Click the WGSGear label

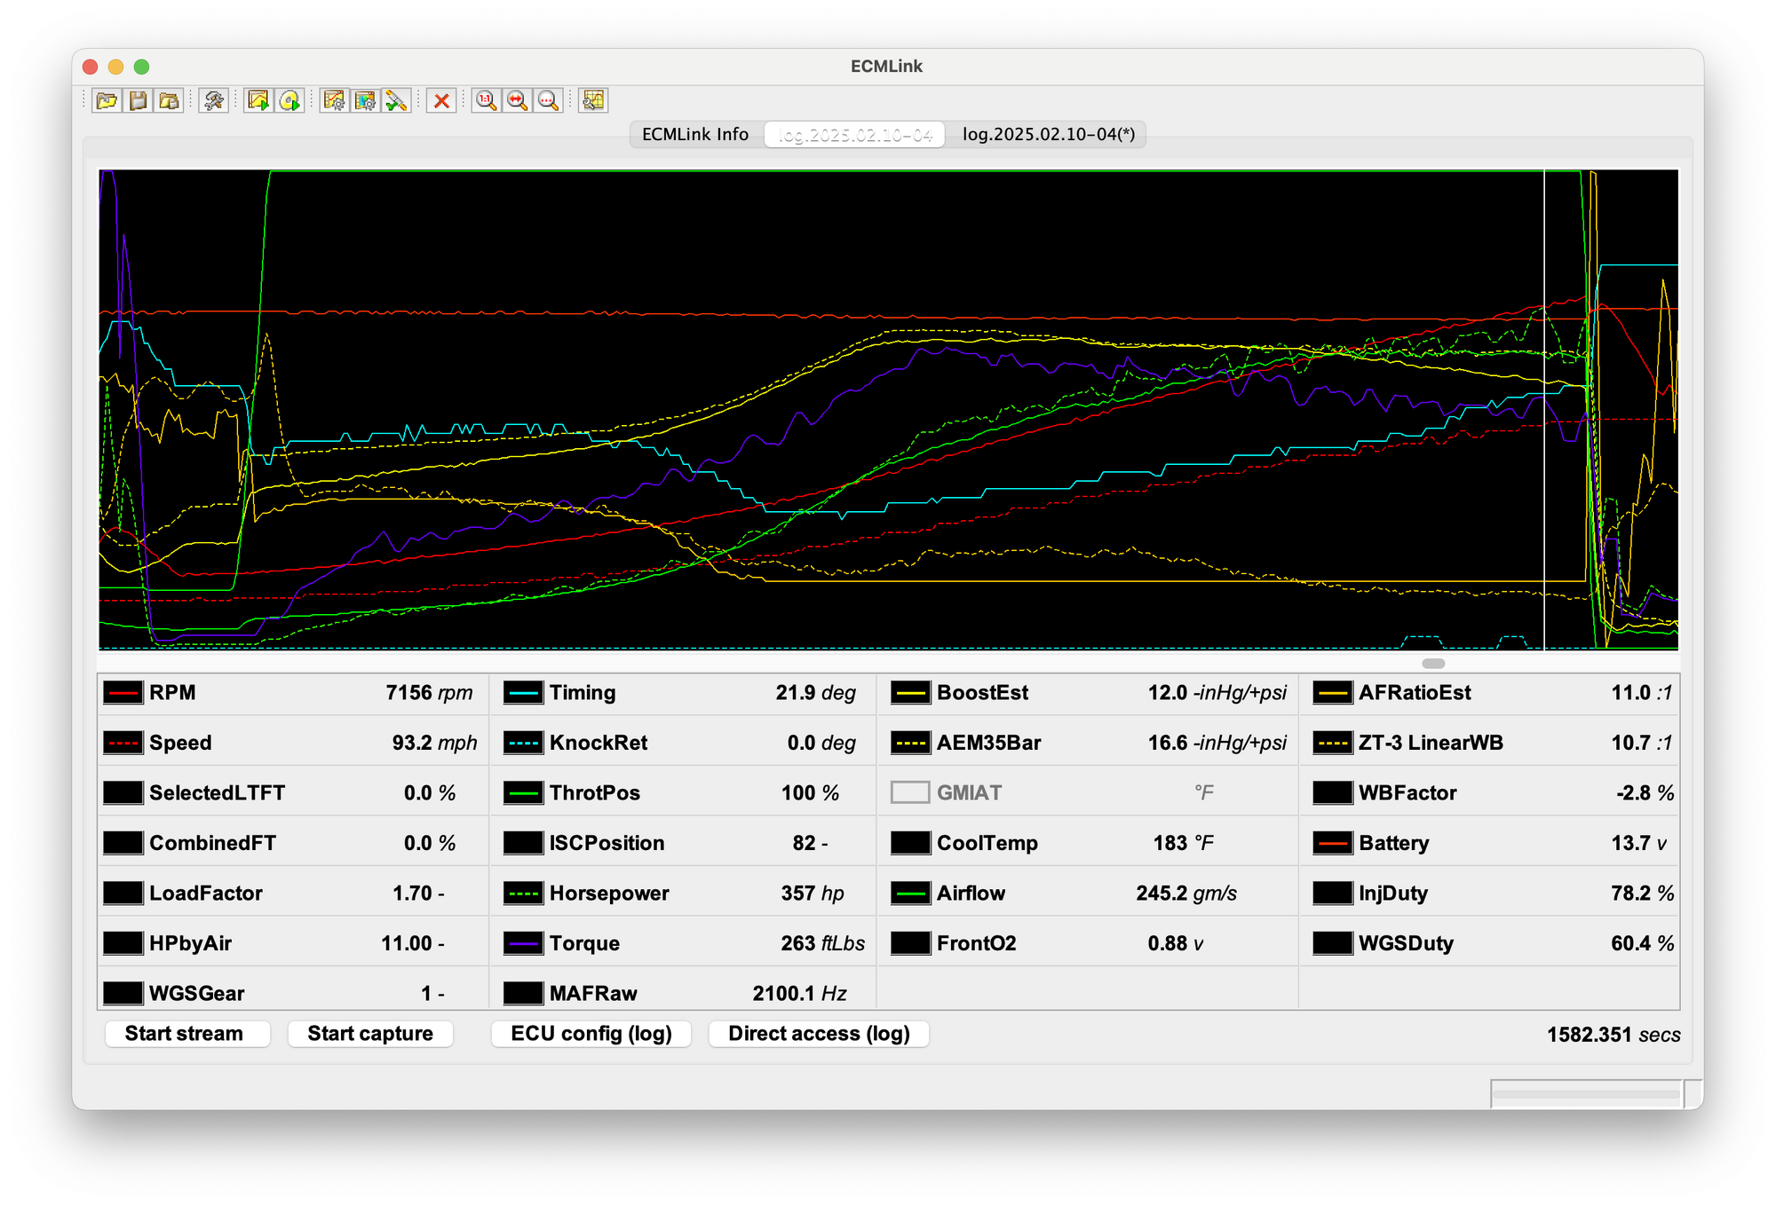(x=197, y=993)
